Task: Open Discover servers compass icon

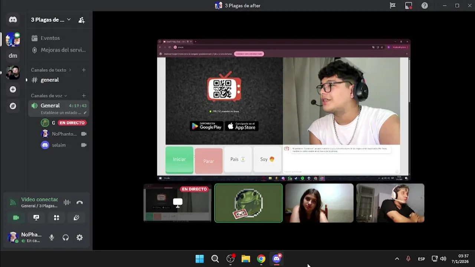Action: click(x=13, y=106)
